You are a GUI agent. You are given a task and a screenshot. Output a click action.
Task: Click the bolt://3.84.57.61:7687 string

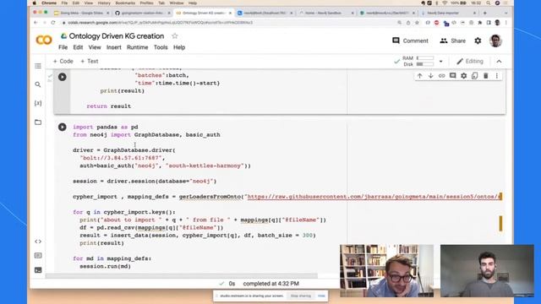(x=121, y=158)
